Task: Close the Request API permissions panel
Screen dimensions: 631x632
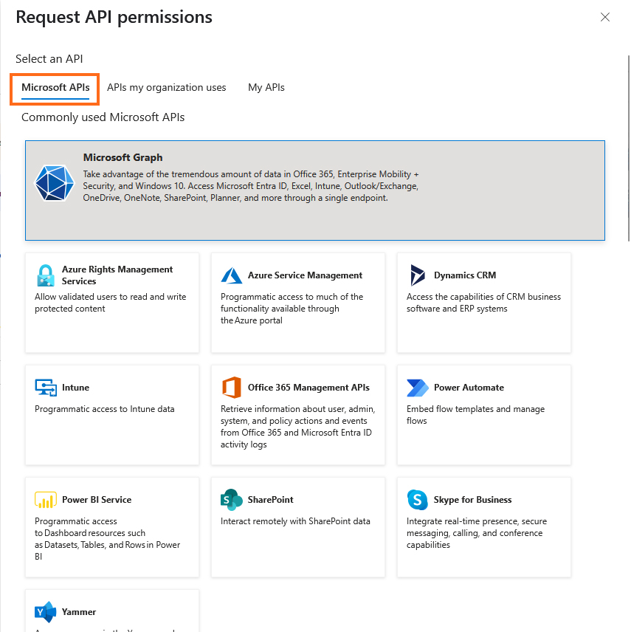Action: 605,17
